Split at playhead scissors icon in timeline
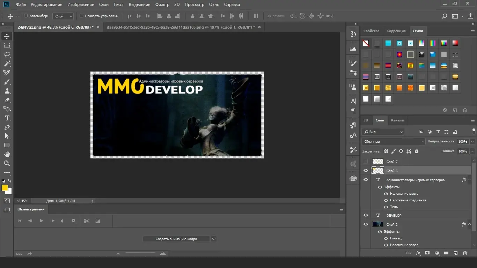The width and height of the screenshot is (477, 268). click(87, 221)
